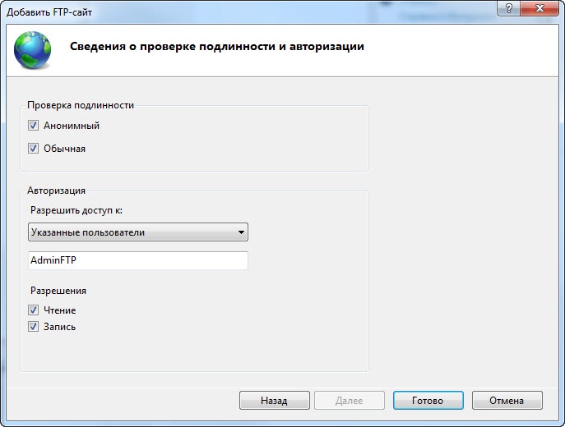Uncheck the Анонимный authentication checkbox

34,126
